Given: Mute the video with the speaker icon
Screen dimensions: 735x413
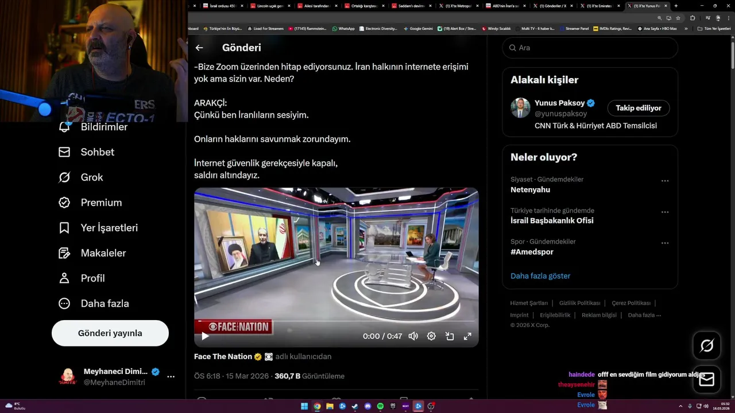Looking at the screenshot, I should click(x=413, y=336).
